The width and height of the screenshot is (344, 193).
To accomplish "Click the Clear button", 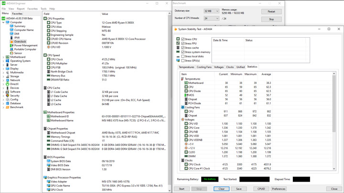I will point(221,189).
